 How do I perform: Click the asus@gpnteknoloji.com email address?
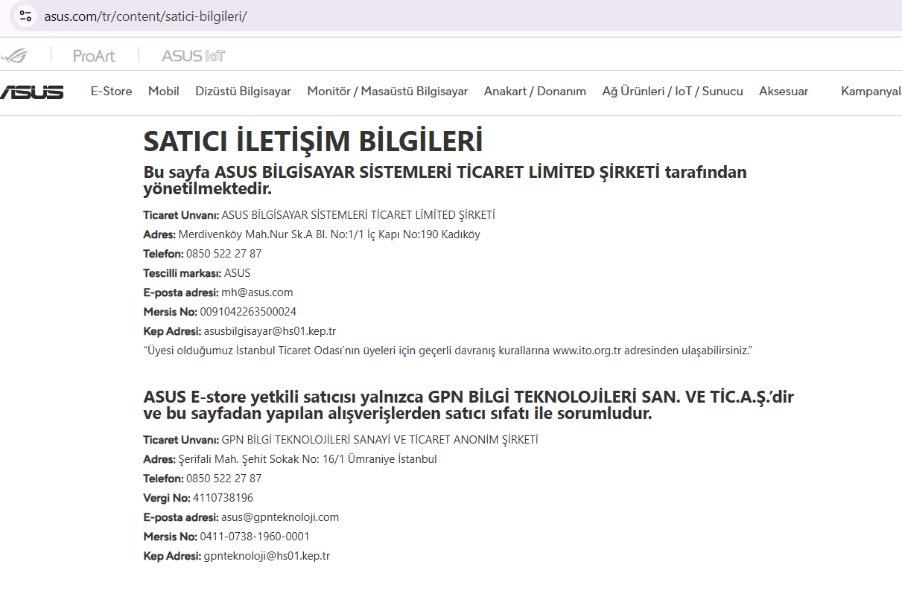pyautogui.click(x=280, y=517)
